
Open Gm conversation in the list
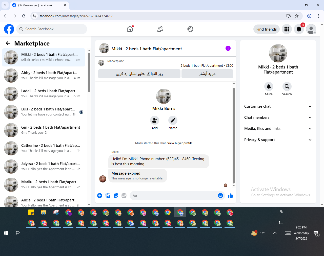click(44, 130)
